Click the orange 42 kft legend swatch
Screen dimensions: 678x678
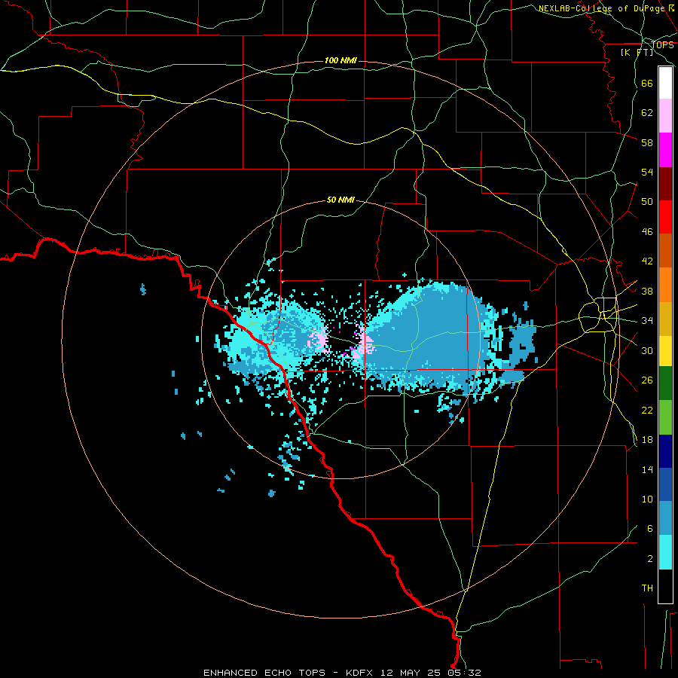pyautogui.click(x=665, y=285)
